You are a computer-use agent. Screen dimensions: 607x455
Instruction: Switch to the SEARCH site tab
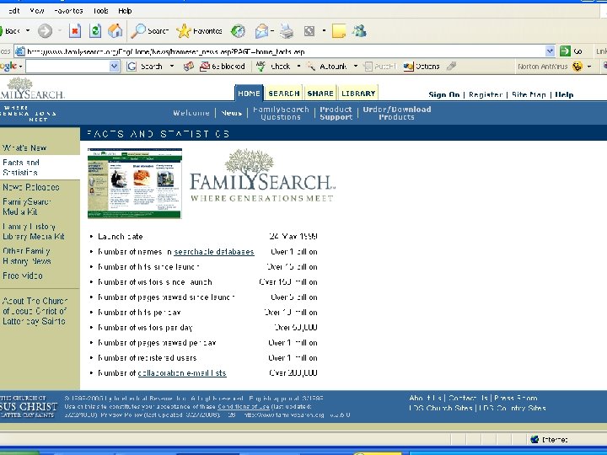click(284, 94)
